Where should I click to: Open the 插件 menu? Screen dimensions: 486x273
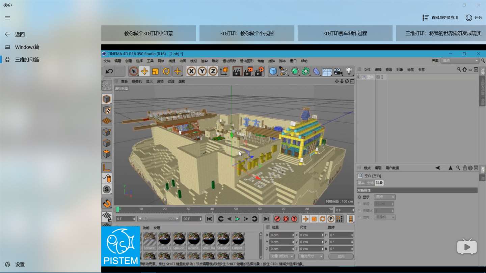[x=272, y=61]
